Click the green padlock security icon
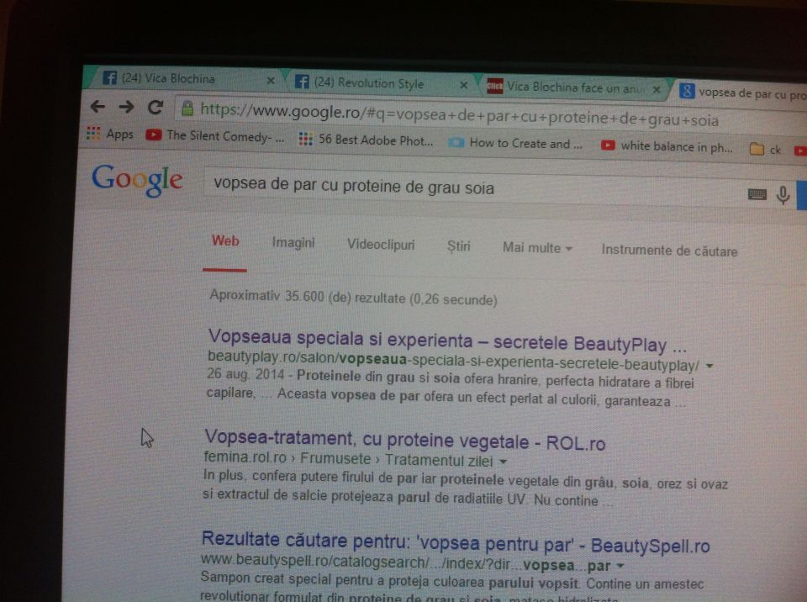807x602 pixels. tap(187, 108)
